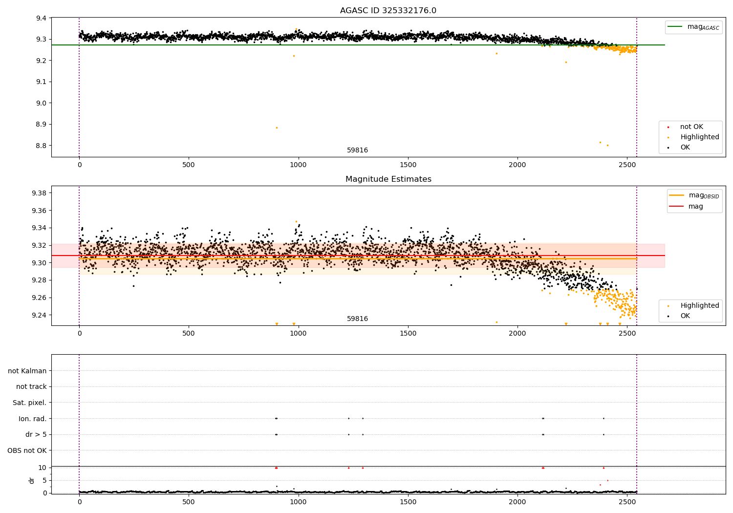Click the outlier point near 8.88 magnitude
The image size is (733, 513).
coord(277,128)
